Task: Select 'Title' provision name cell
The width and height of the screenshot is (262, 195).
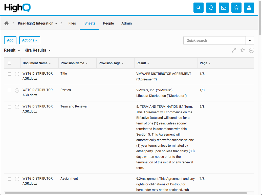Action: pyautogui.click(x=64, y=74)
